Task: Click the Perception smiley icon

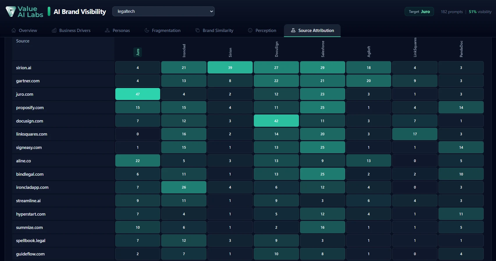Action: coord(250,30)
